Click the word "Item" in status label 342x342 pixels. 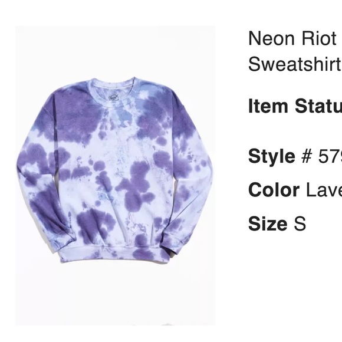point(268,106)
